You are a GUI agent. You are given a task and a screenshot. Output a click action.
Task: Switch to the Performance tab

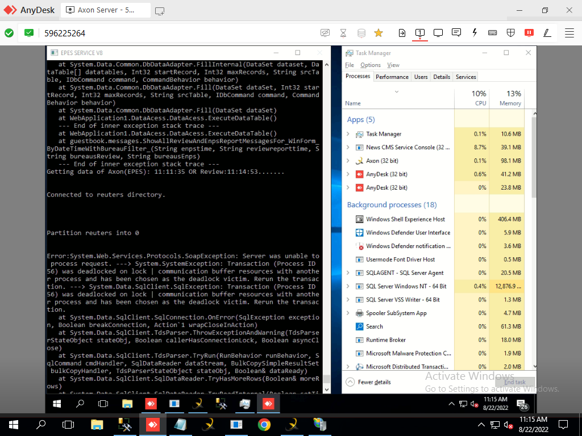pyautogui.click(x=392, y=77)
